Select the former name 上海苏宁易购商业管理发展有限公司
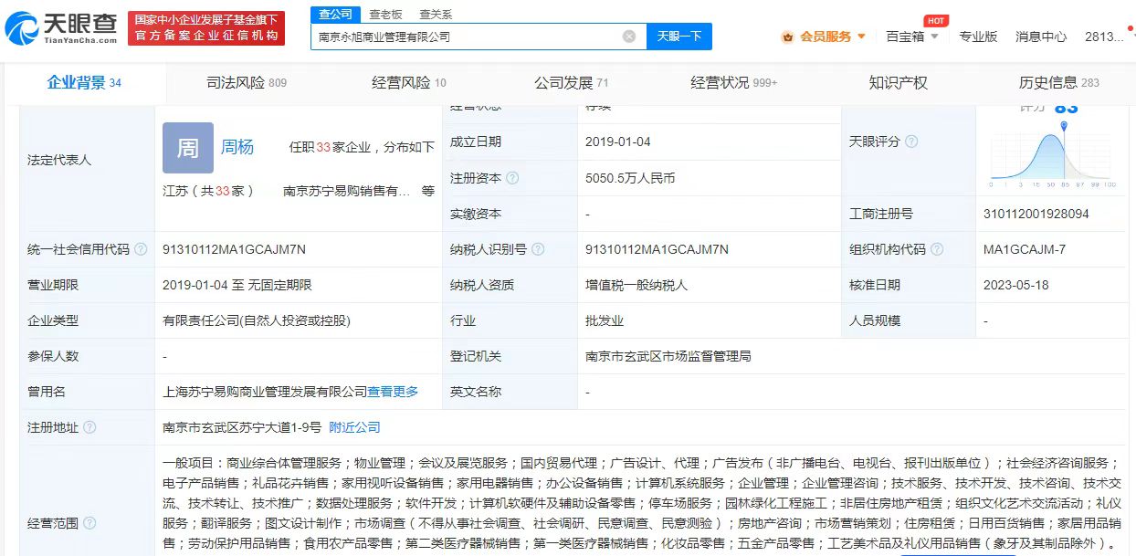 (x=265, y=392)
